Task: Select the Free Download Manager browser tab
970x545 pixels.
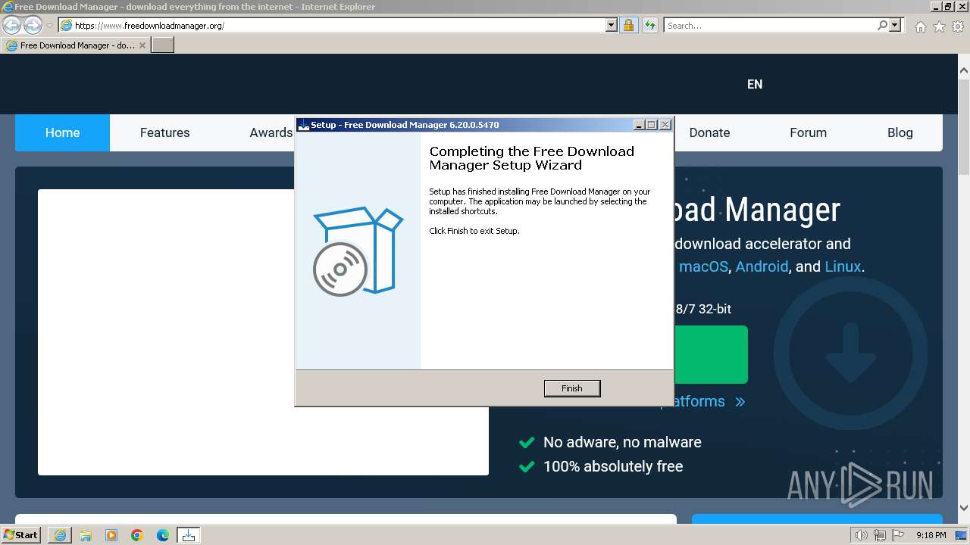Action: (x=76, y=45)
